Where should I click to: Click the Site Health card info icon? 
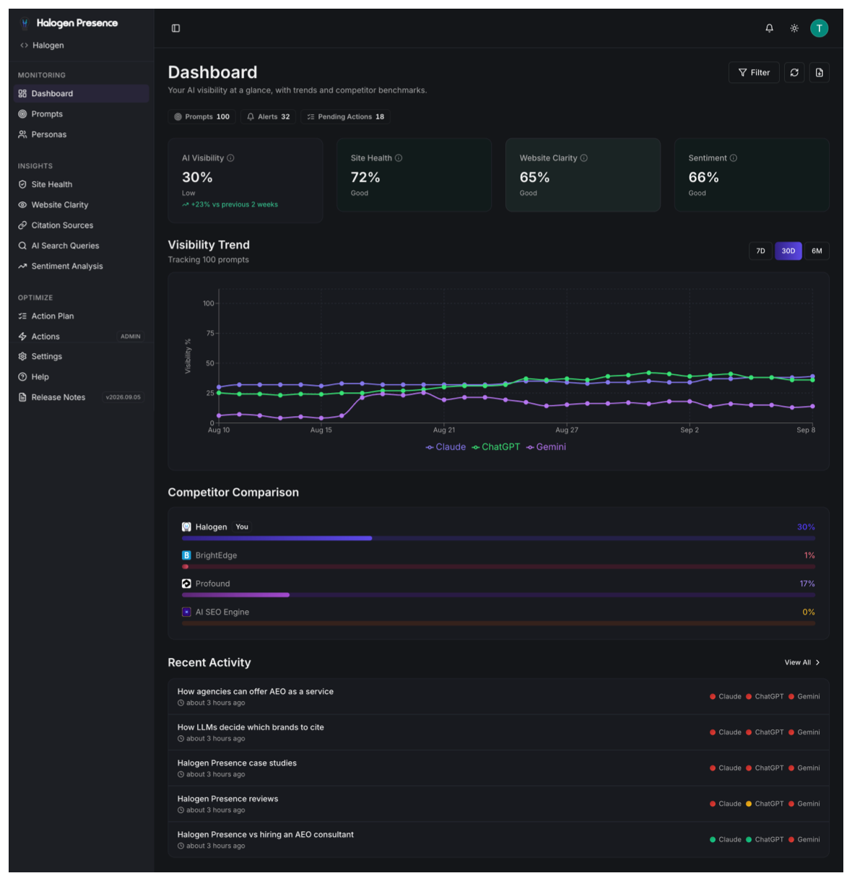point(399,158)
